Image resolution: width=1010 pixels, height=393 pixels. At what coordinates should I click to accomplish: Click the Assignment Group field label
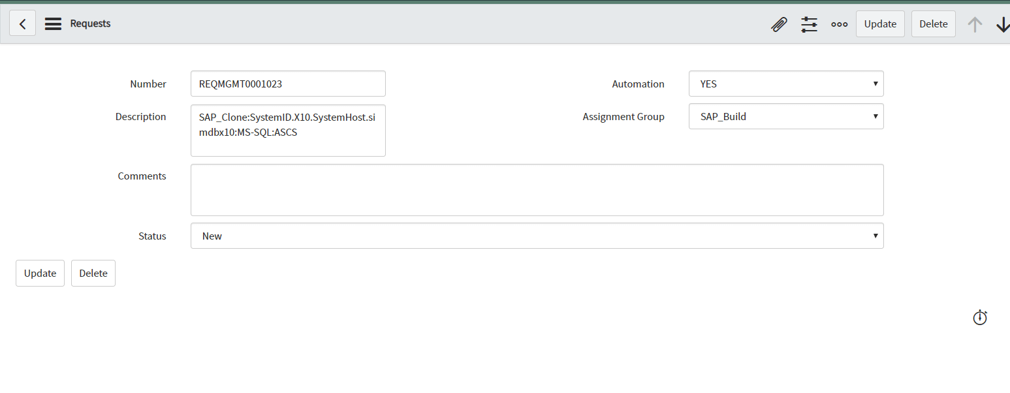coord(623,117)
